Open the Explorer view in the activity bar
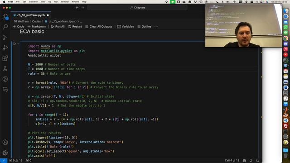 tap(5, 17)
